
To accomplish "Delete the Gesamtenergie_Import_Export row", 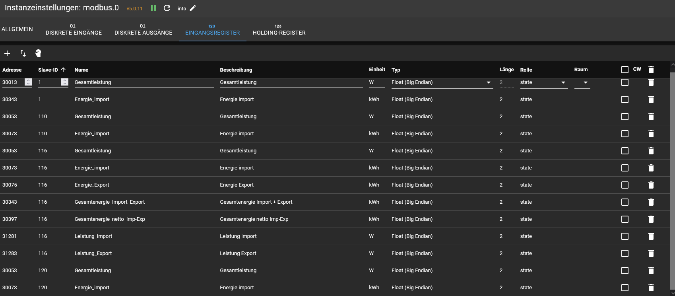I will tap(651, 202).
